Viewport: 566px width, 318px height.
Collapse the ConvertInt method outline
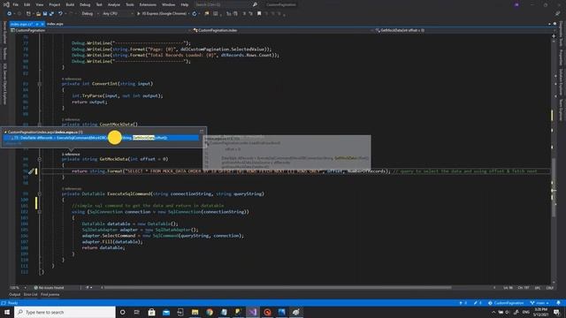[x=39, y=84]
